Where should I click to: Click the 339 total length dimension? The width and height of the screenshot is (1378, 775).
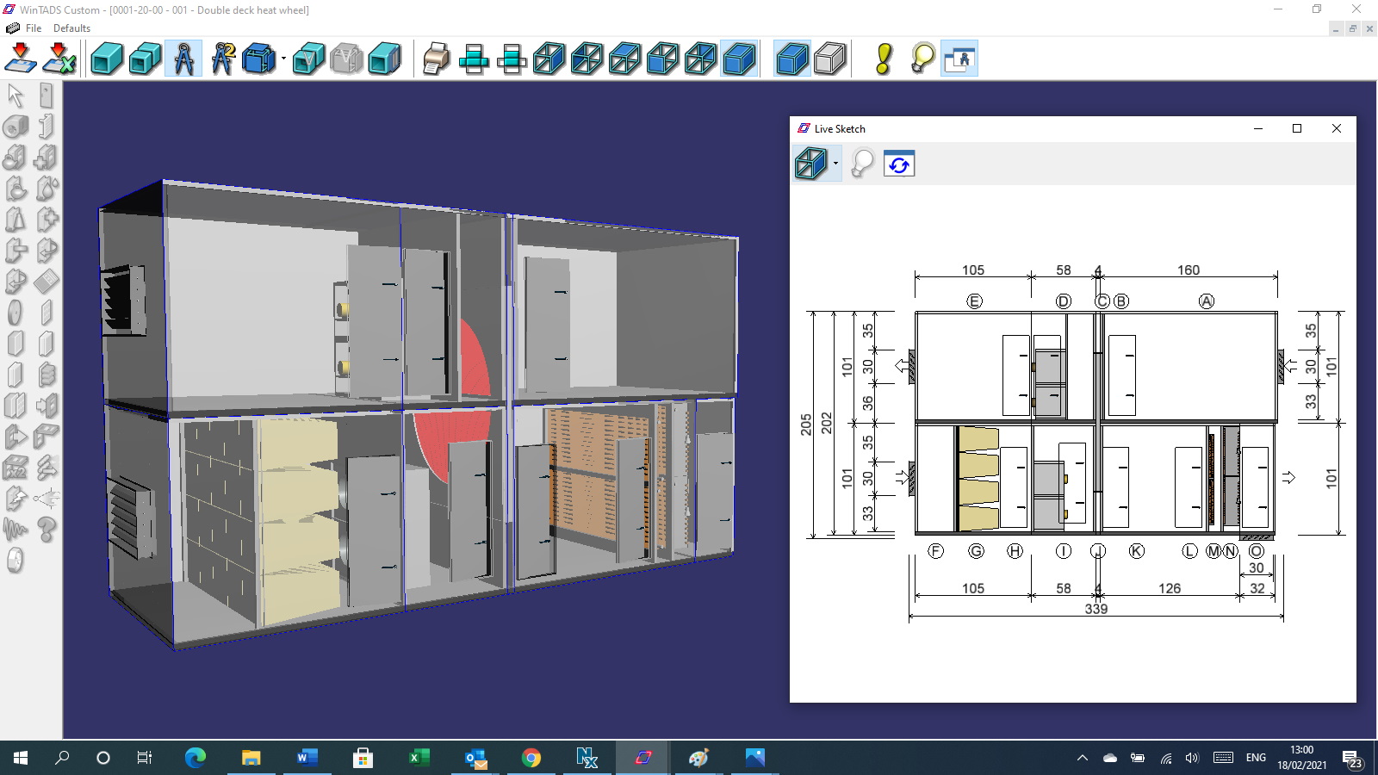coord(1096,609)
